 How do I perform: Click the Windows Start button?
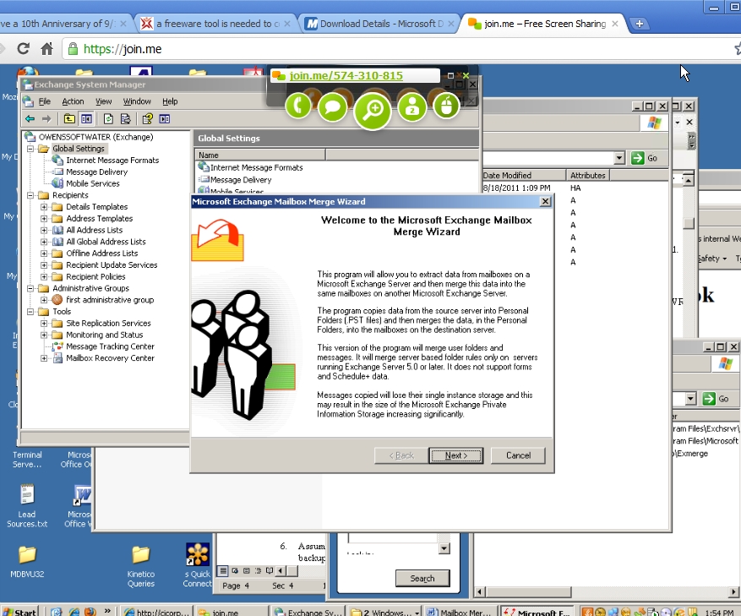[19, 611]
